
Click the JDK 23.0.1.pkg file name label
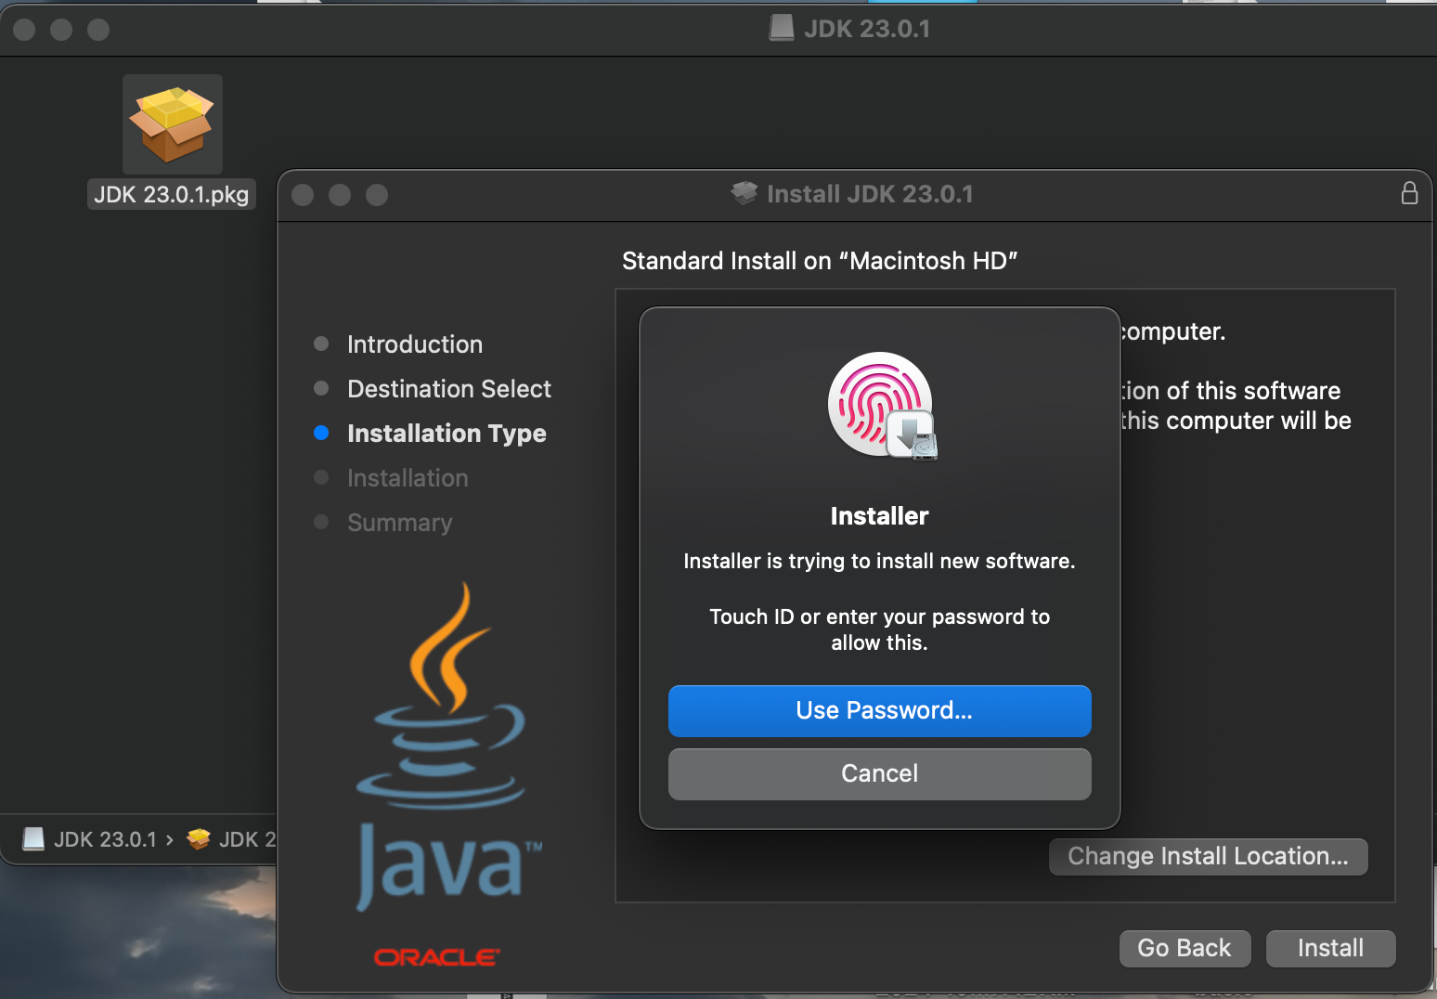pos(172,194)
